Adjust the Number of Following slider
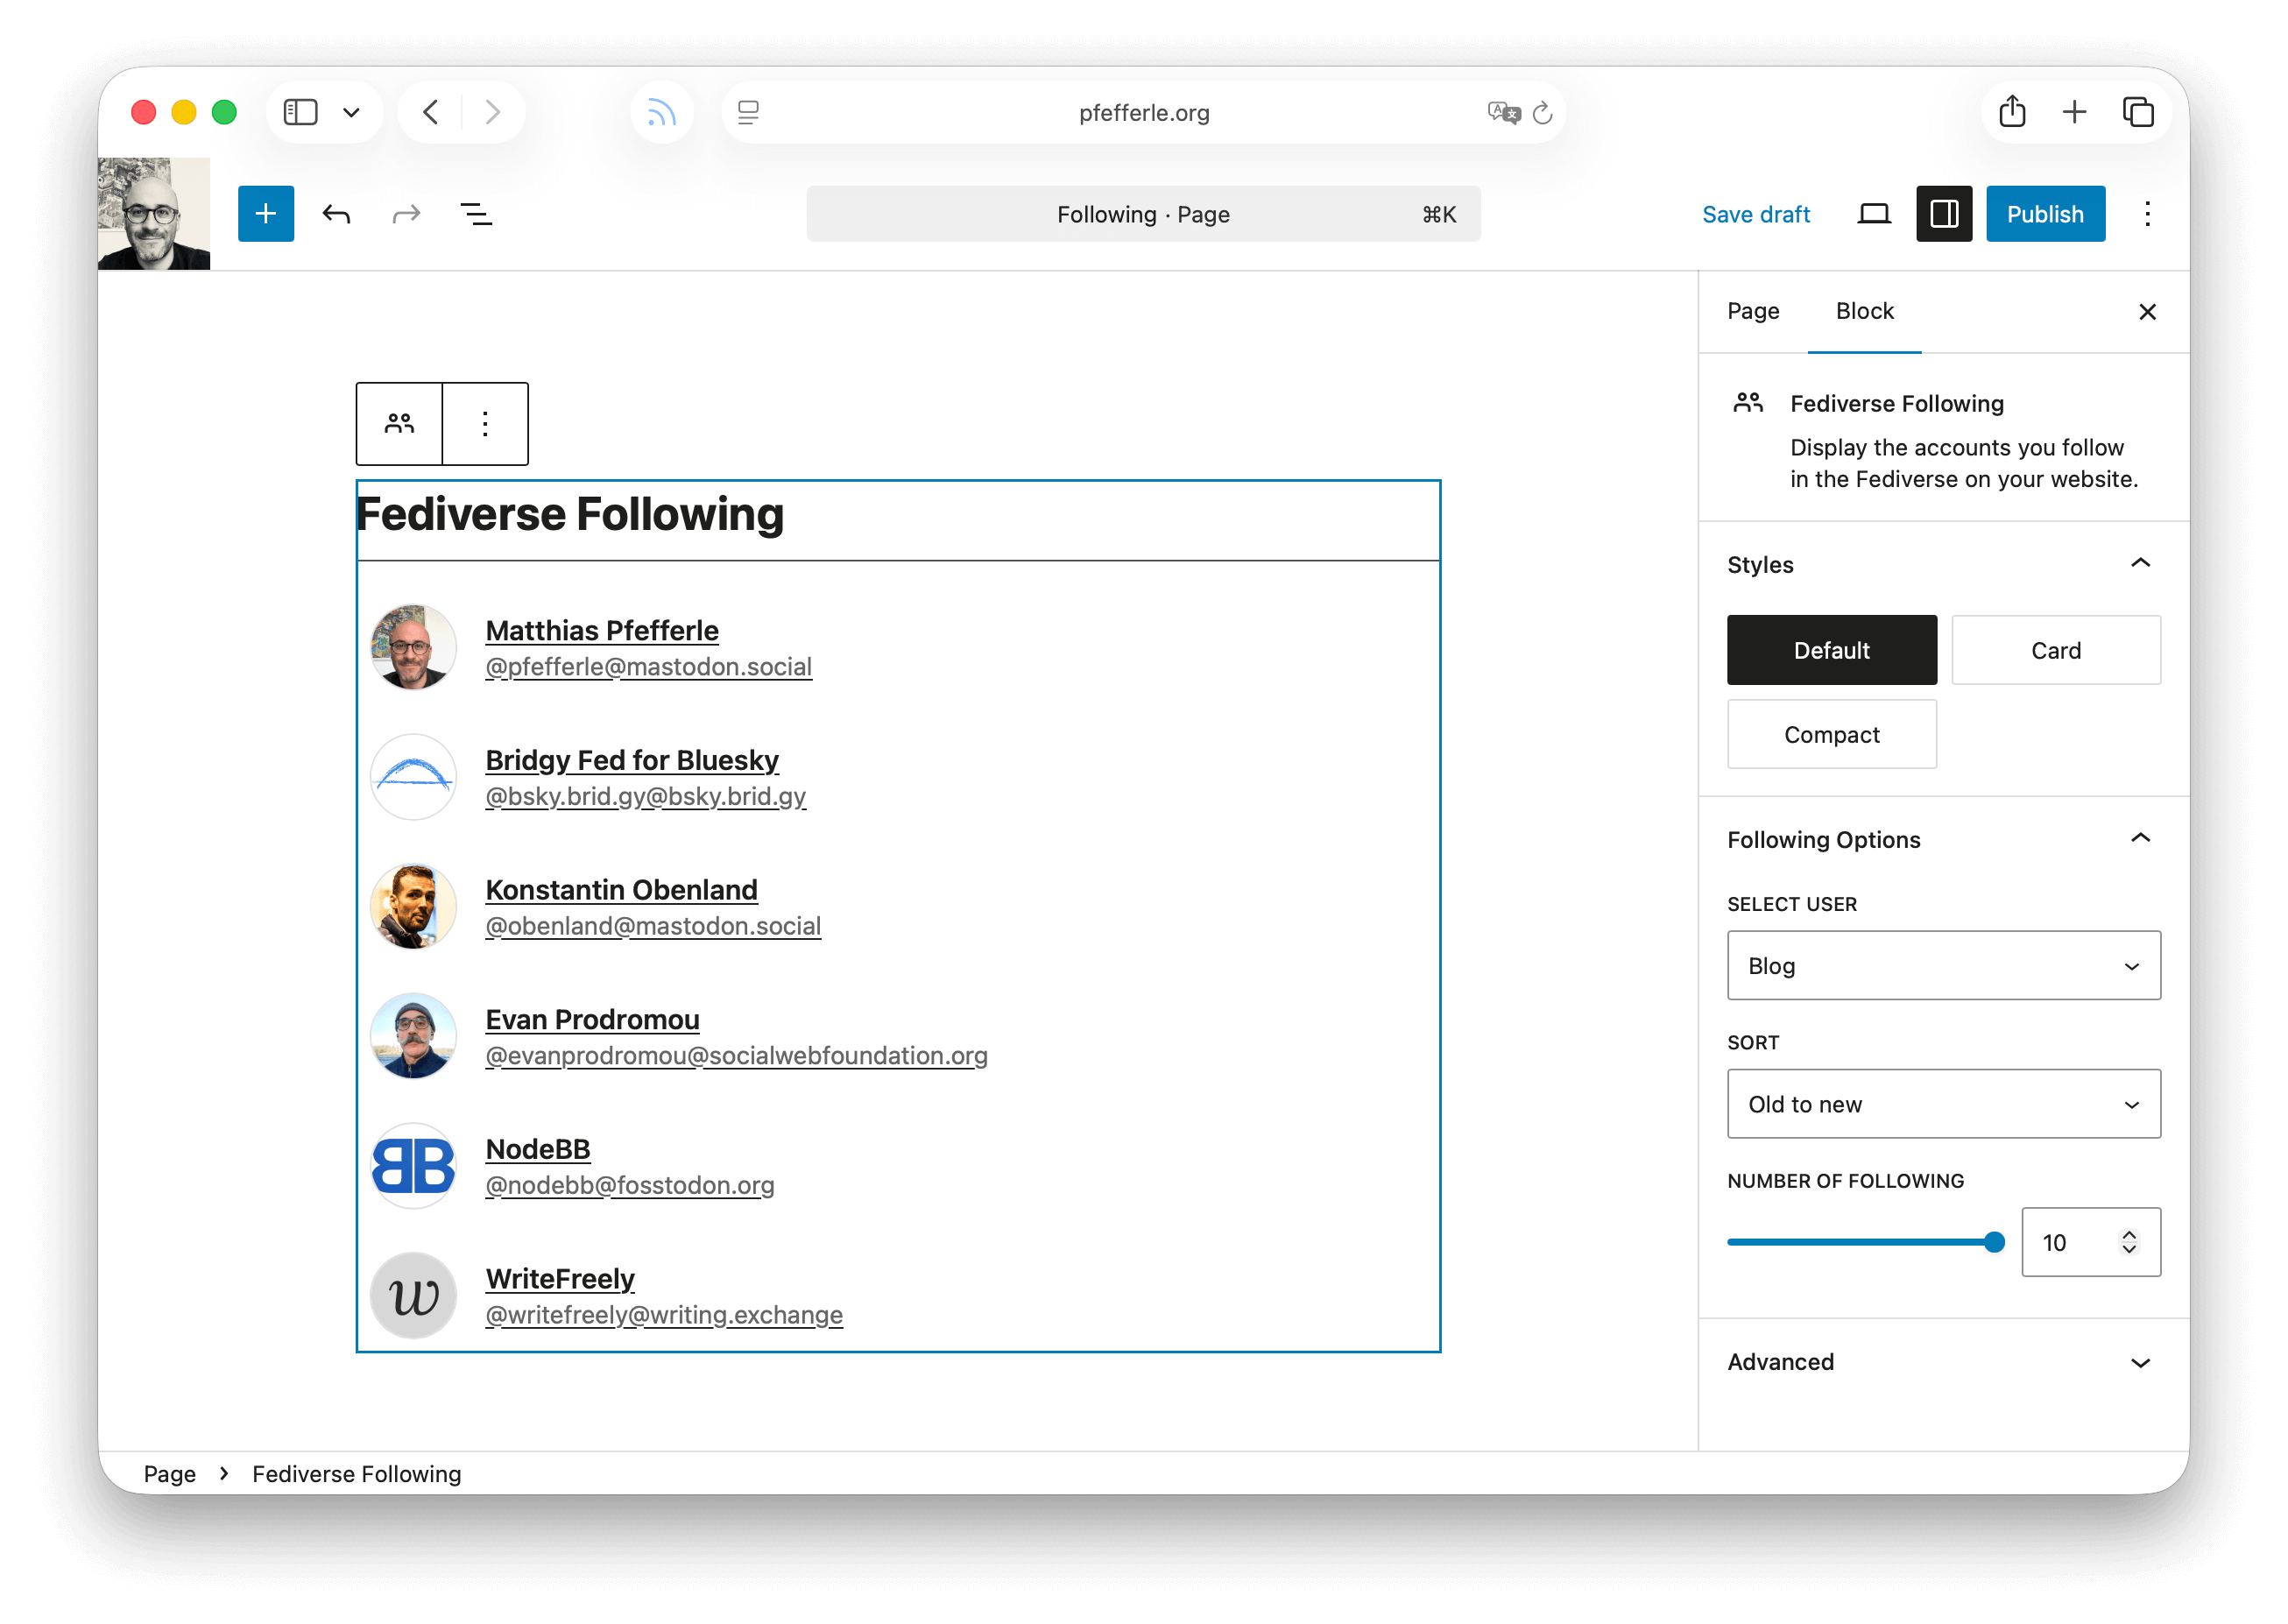This screenshot has height=1624, width=2288. [1995, 1242]
